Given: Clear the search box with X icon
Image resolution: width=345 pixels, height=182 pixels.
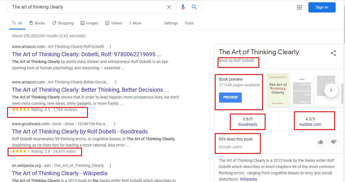Looking at the screenshot, I should coord(169,7).
